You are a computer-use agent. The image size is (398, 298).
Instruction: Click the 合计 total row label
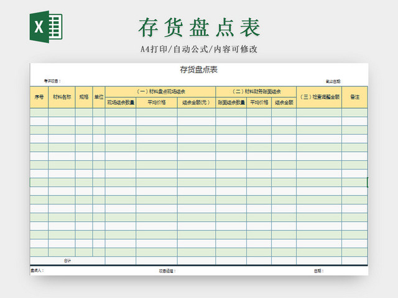pos(67,261)
